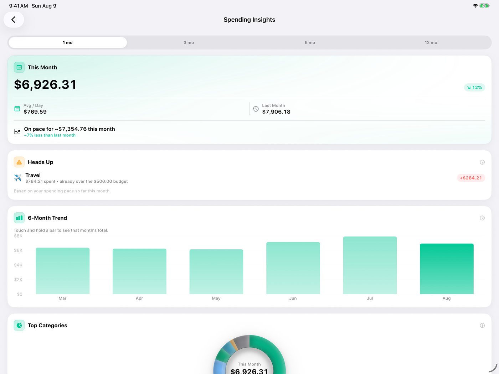Tap the +$284.21 over-budget badge
Viewport: 499px width, 374px height.
(x=471, y=178)
